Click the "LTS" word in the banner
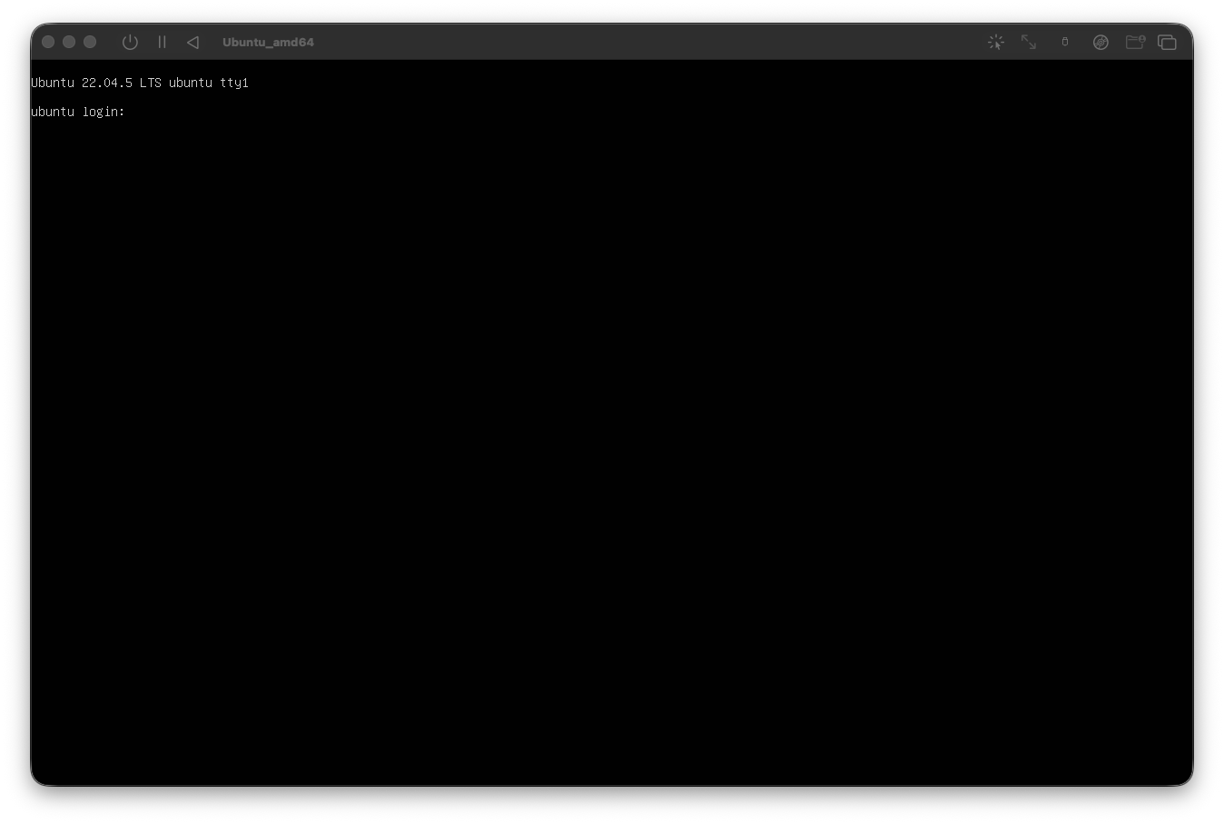1224x824 pixels. coord(150,83)
